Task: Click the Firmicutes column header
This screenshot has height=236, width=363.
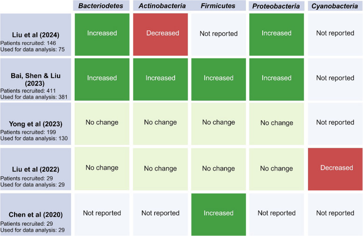Action: (218, 6)
